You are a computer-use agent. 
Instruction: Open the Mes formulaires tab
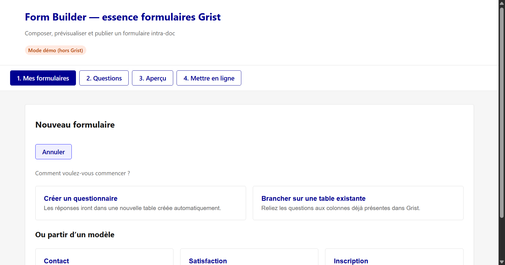pyautogui.click(x=43, y=78)
